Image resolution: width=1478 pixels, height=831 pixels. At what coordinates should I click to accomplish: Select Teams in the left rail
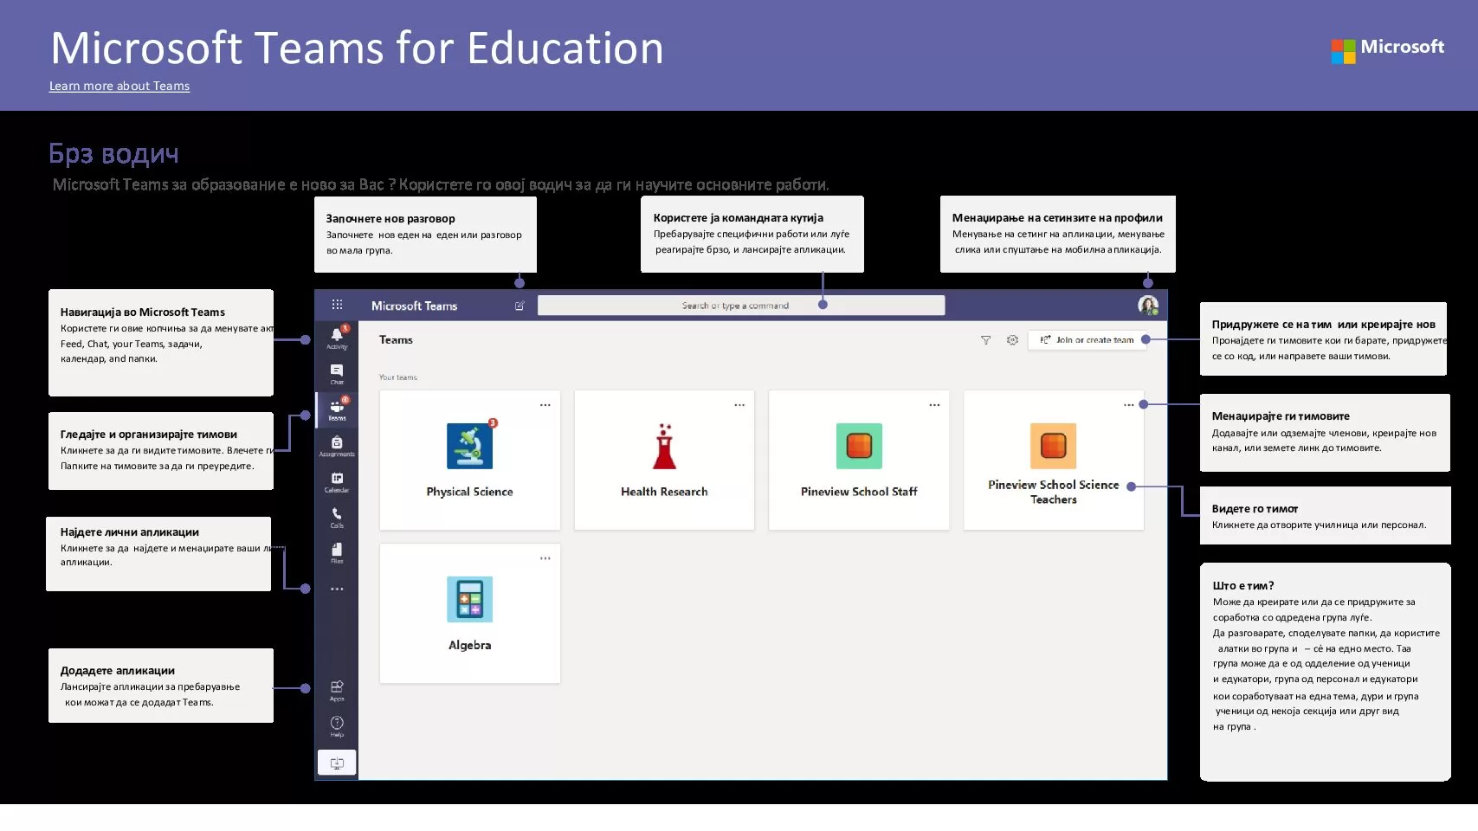[x=337, y=409]
